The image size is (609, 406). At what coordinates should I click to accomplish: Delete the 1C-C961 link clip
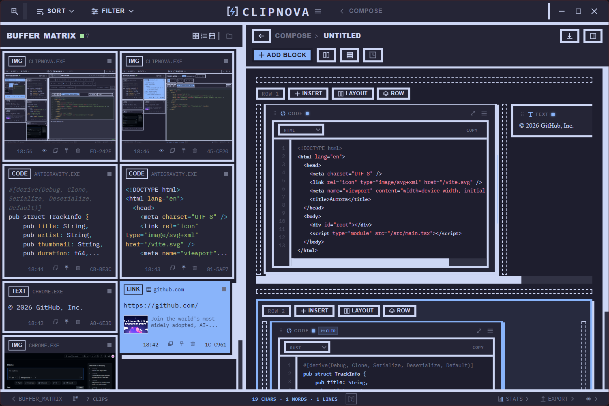[x=193, y=344]
